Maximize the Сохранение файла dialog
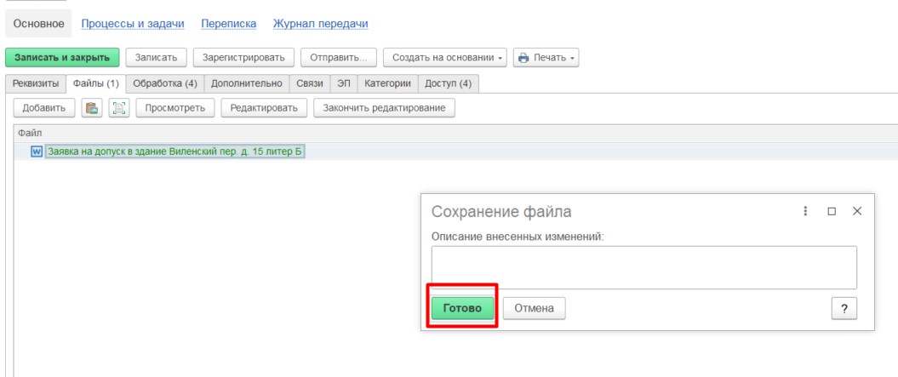 832,211
